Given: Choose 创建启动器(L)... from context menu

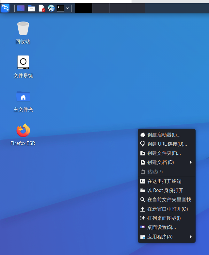Looking at the screenshot, I should coord(167,135).
